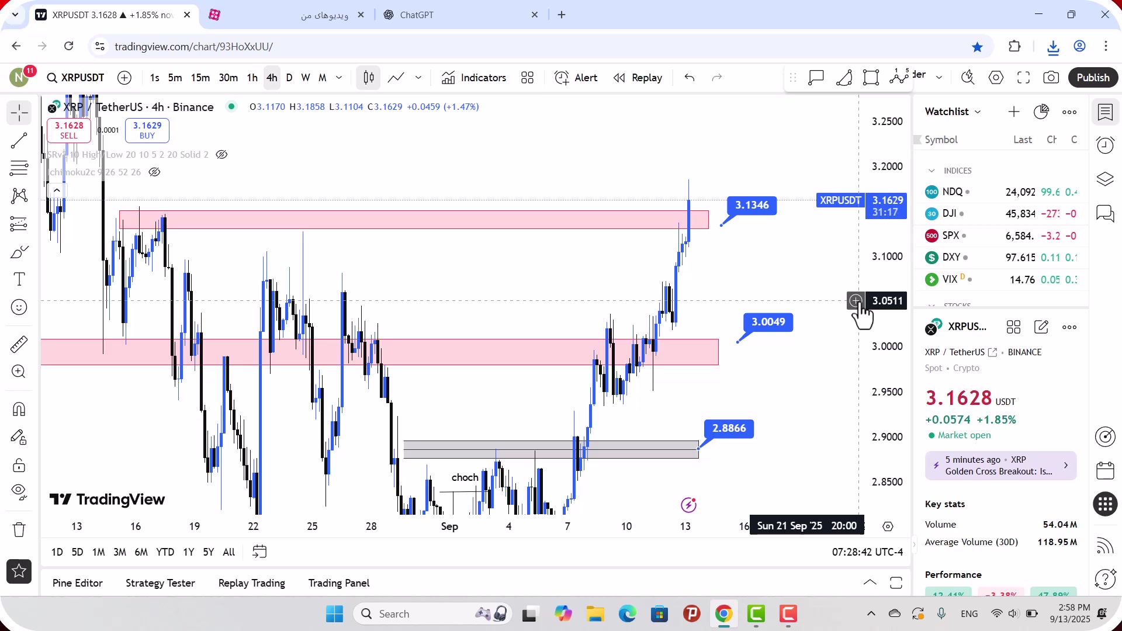Viewport: 1122px width, 631px height.
Task: Expand the timeframe dropdown arrow
Action: (x=339, y=78)
